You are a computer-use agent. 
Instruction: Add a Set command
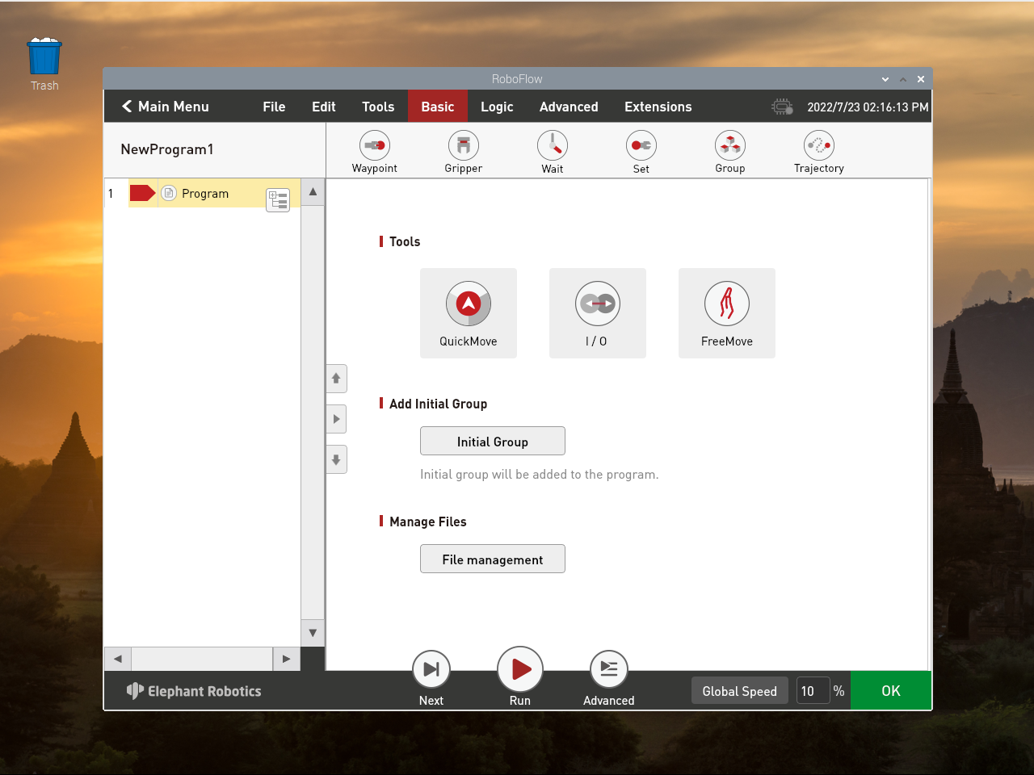[641, 151]
